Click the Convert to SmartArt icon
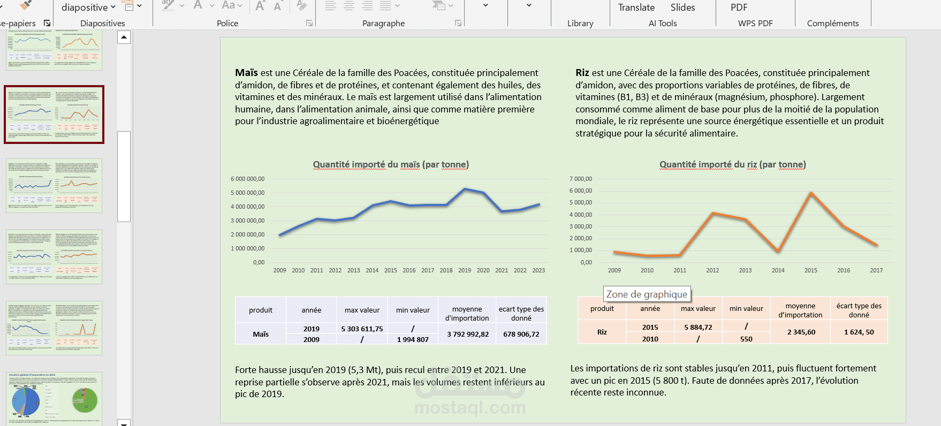Screen dimensions: 941x426 click(439, 6)
